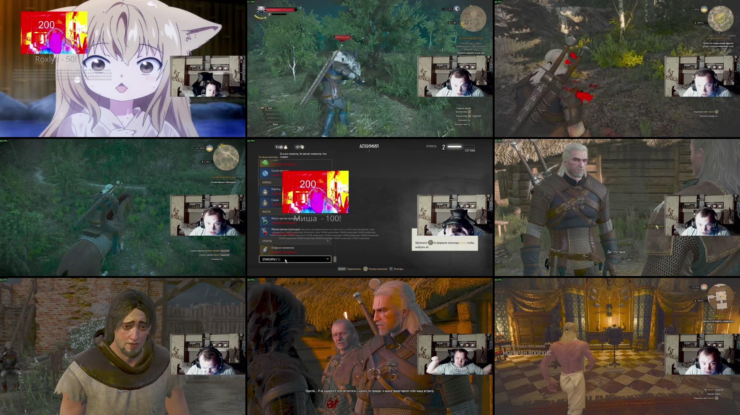
Task: Click Geralt's red health bar
Action: (x=281, y=10)
